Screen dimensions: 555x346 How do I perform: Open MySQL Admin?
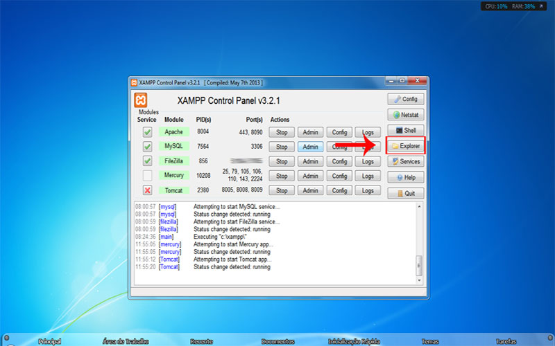(310, 147)
